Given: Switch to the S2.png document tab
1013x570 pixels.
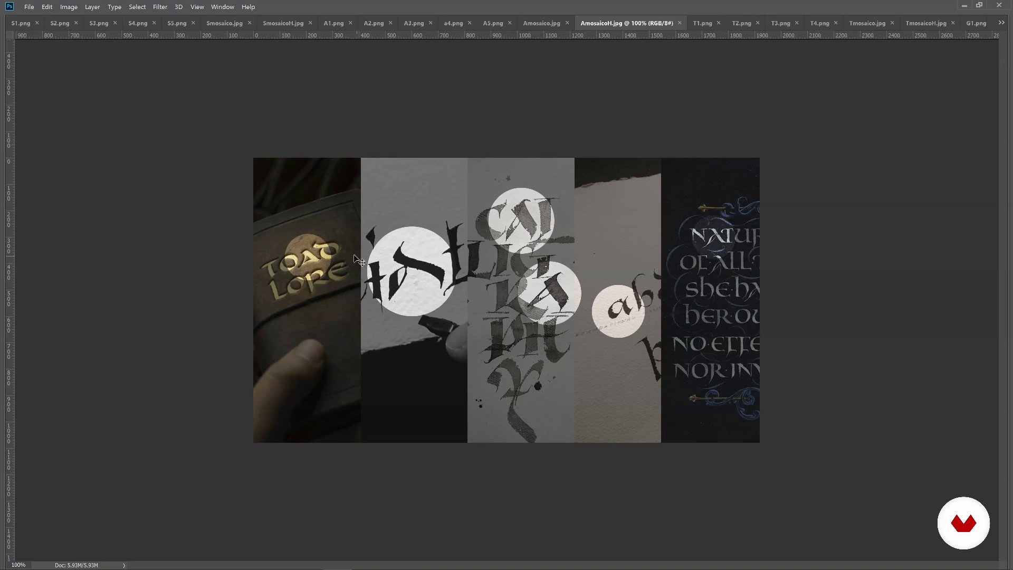Looking at the screenshot, I should [60, 23].
